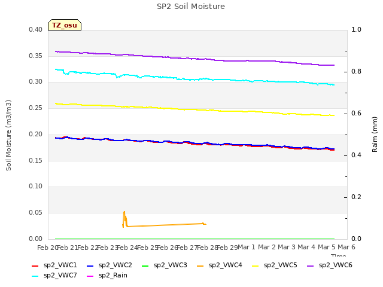Click the chart title SP2 Soil Moisture
The height and width of the screenshot is (287, 383).
click(191, 7)
